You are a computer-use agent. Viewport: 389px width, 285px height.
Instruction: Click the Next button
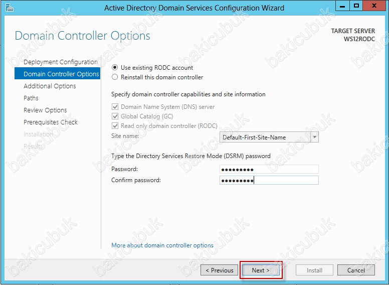coord(261,270)
